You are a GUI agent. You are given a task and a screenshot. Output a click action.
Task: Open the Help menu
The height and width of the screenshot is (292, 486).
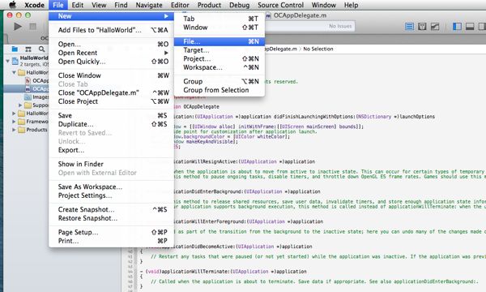click(x=351, y=5)
